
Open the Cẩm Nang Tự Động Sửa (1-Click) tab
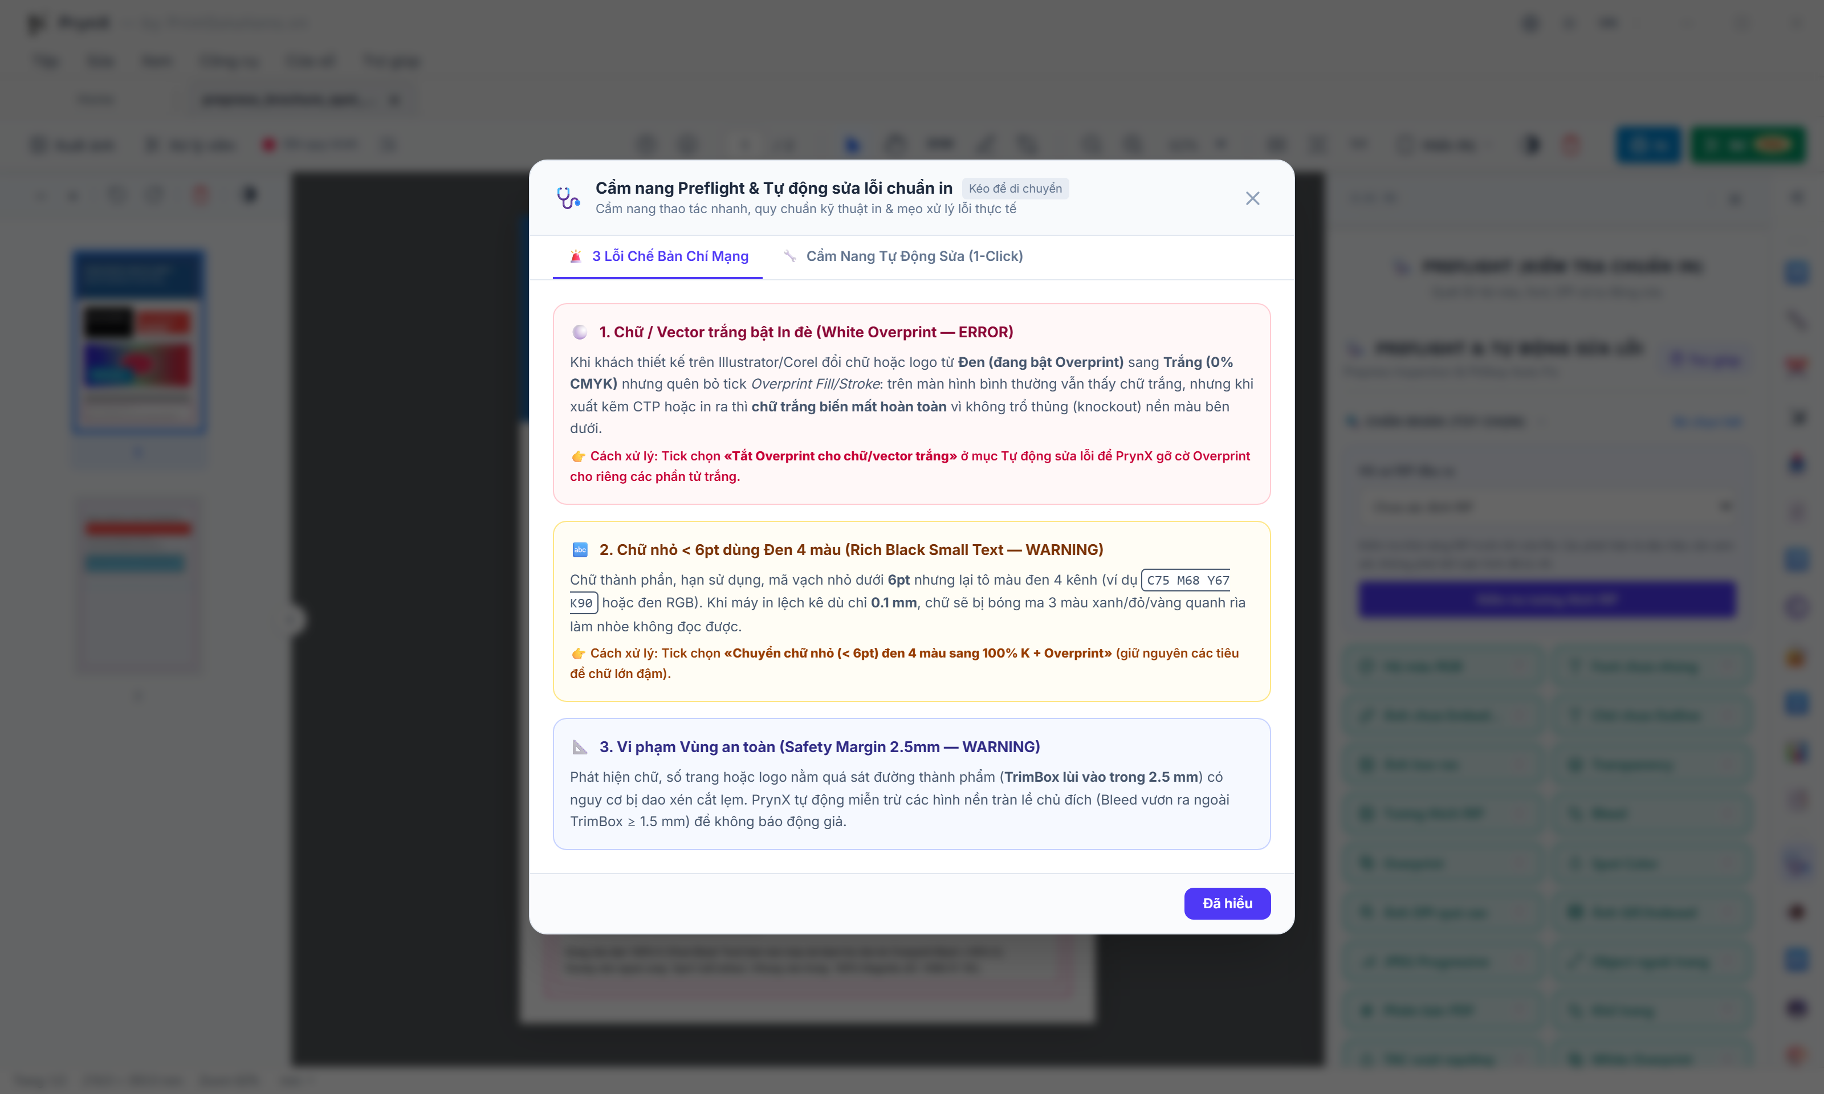point(902,256)
